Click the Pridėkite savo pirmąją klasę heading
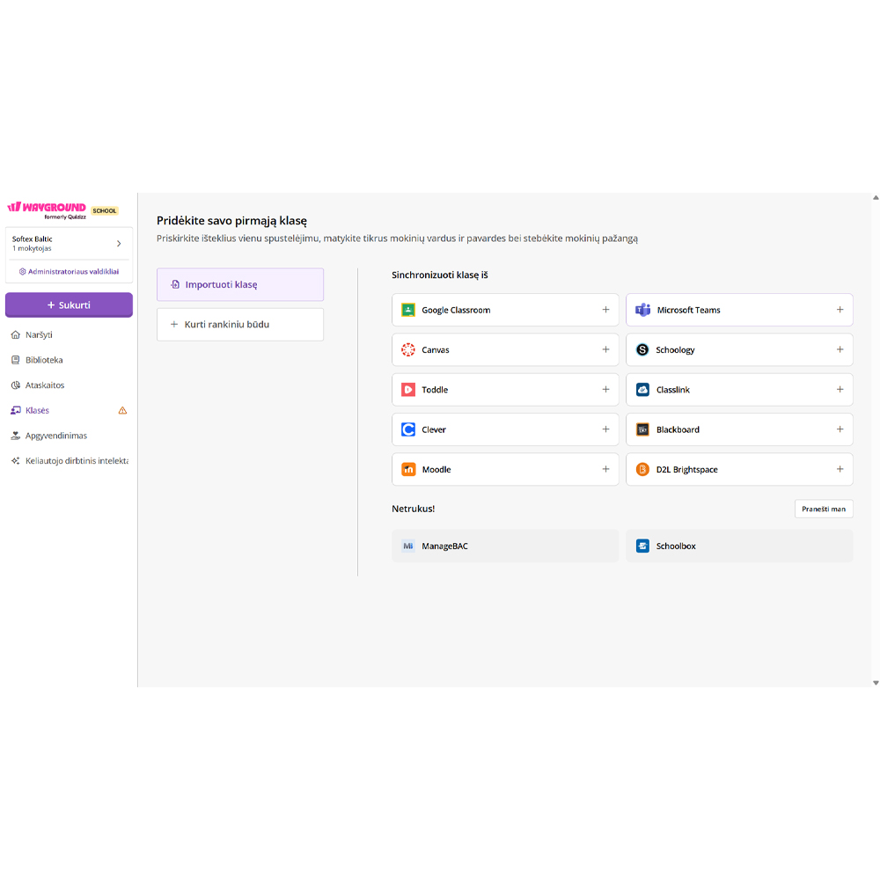This screenshot has width=880, height=880. point(231,221)
